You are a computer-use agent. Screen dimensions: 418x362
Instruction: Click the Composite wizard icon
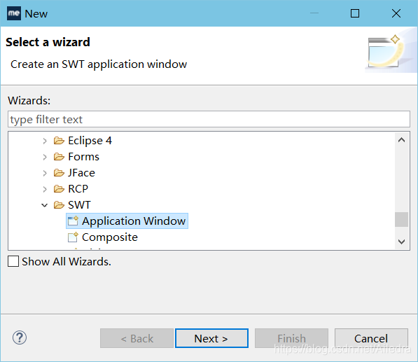(x=73, y=237)
